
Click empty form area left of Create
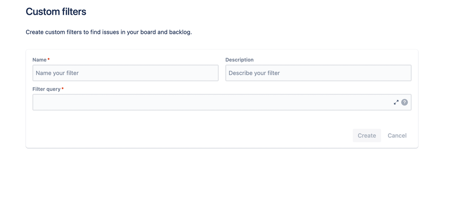tap(190, 136)
